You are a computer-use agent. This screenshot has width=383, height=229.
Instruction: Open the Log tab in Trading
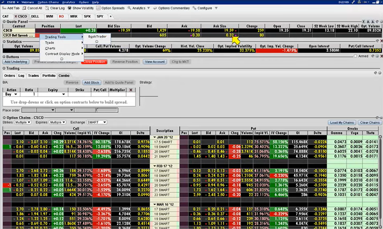(x=21, y=76)
